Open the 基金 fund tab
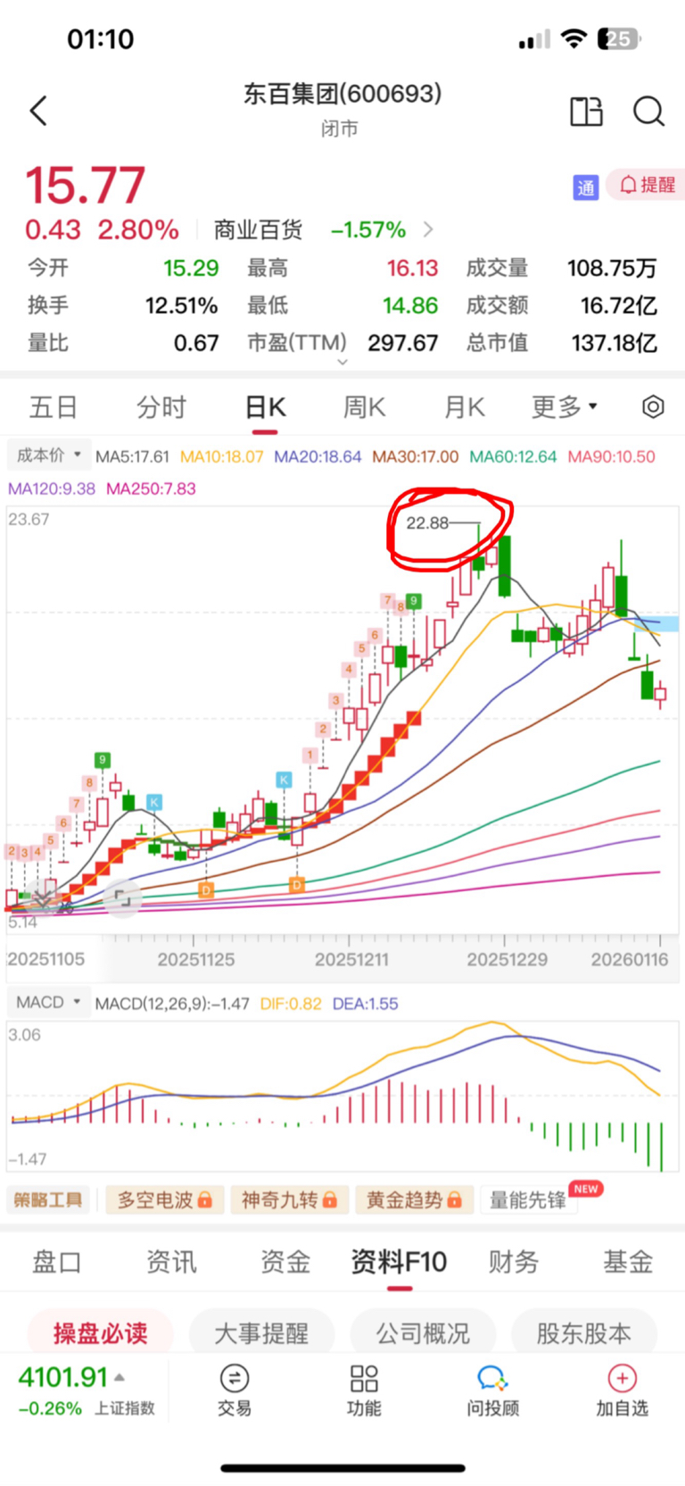685x1486 pixels. click(628, 1262)
